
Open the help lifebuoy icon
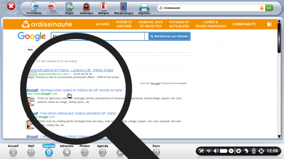(x=261, y=151)
